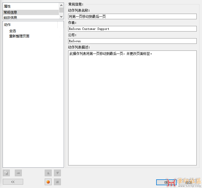This screenshot has height=188, width=202.
Task: Click the remove action minus button
Action: tap(18, 173)
